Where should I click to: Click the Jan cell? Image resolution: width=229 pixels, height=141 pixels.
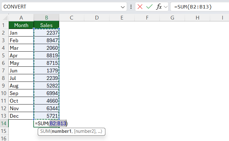click(x=21, y=33)
